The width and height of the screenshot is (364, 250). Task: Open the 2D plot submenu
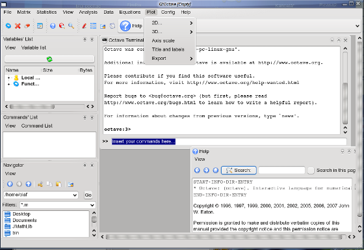170,23
